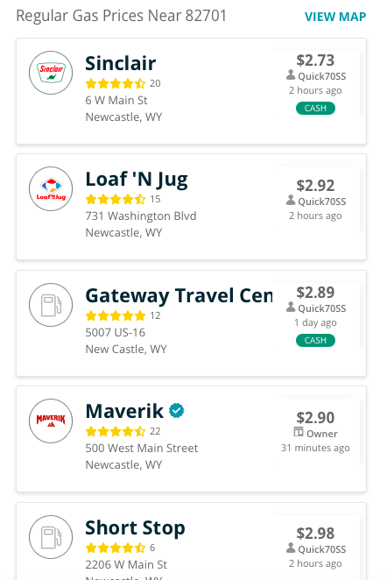Click the star rating for Maverik
Viewport: 387px width, 580px height.
click(x=116, y=431)
